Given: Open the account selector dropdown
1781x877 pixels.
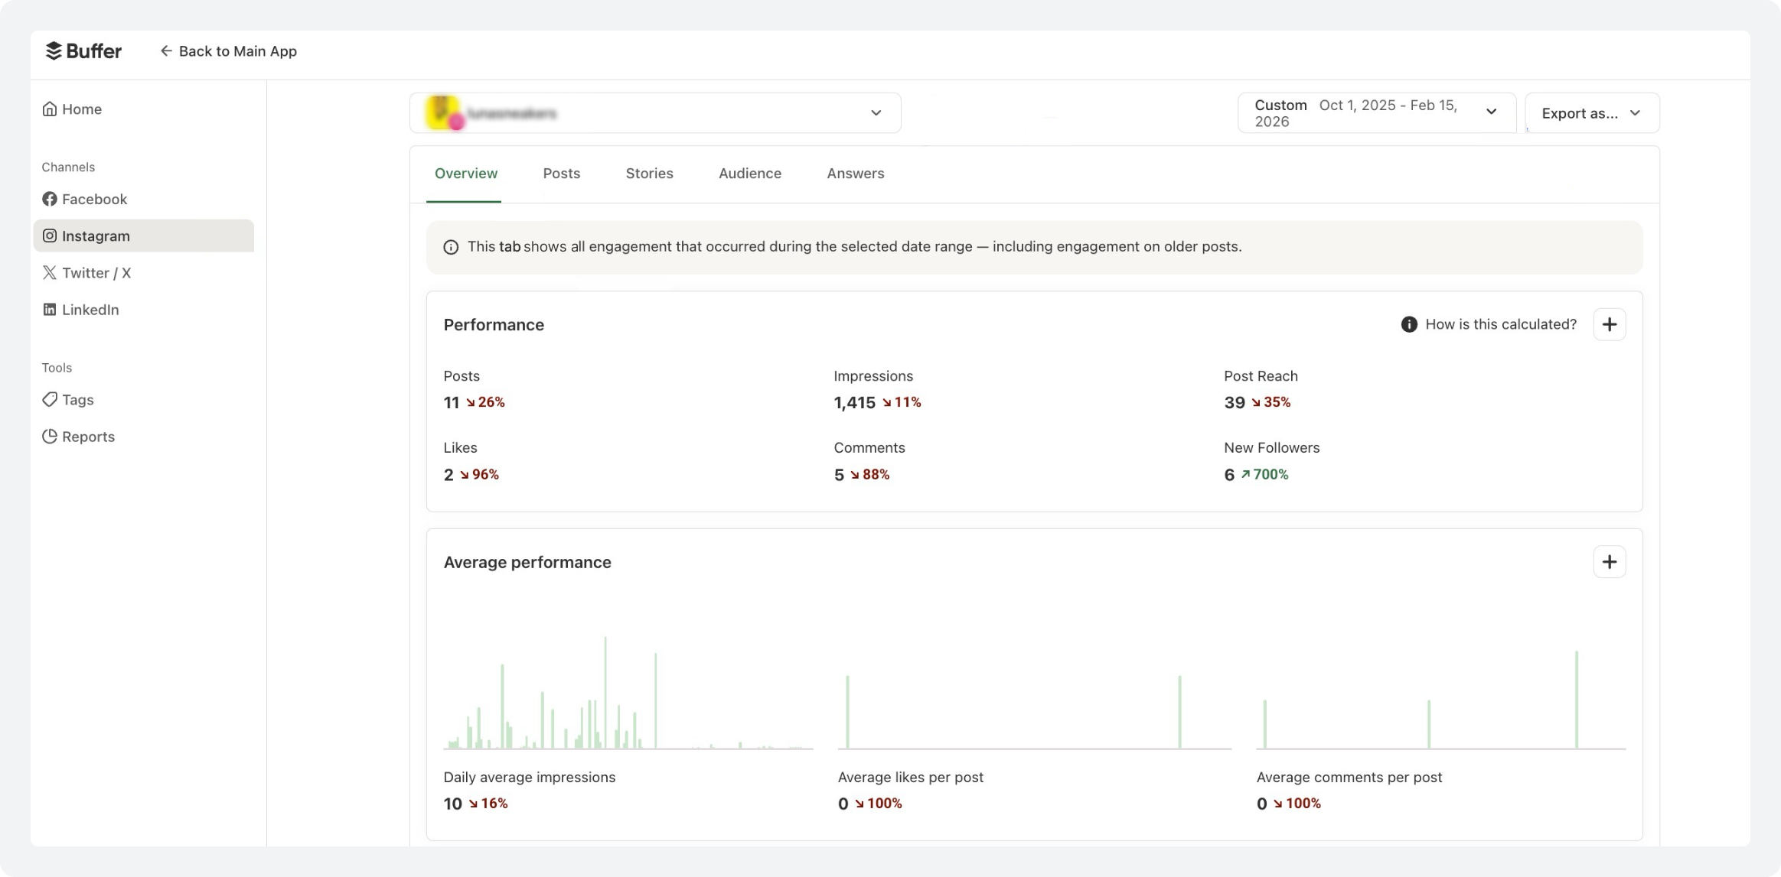Looking at the screenshot, I should (655, 113).
